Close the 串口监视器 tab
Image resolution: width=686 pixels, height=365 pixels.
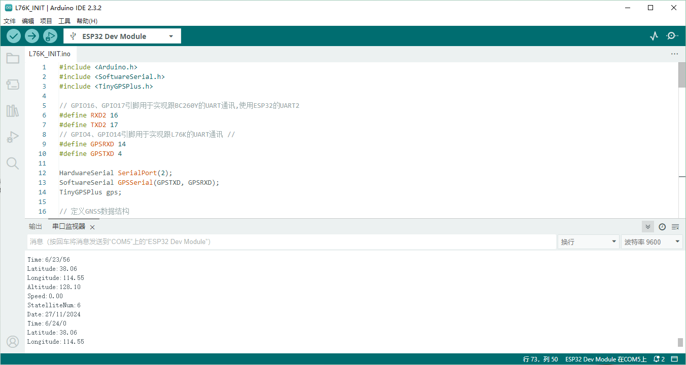[x=92, y=227]
